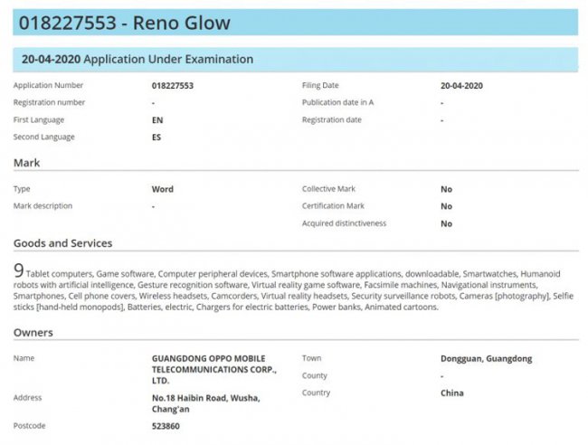Click the Second Language value ES
Image resolution: width=588 pixels, height=445 pixels.
[x=156, y=137]
